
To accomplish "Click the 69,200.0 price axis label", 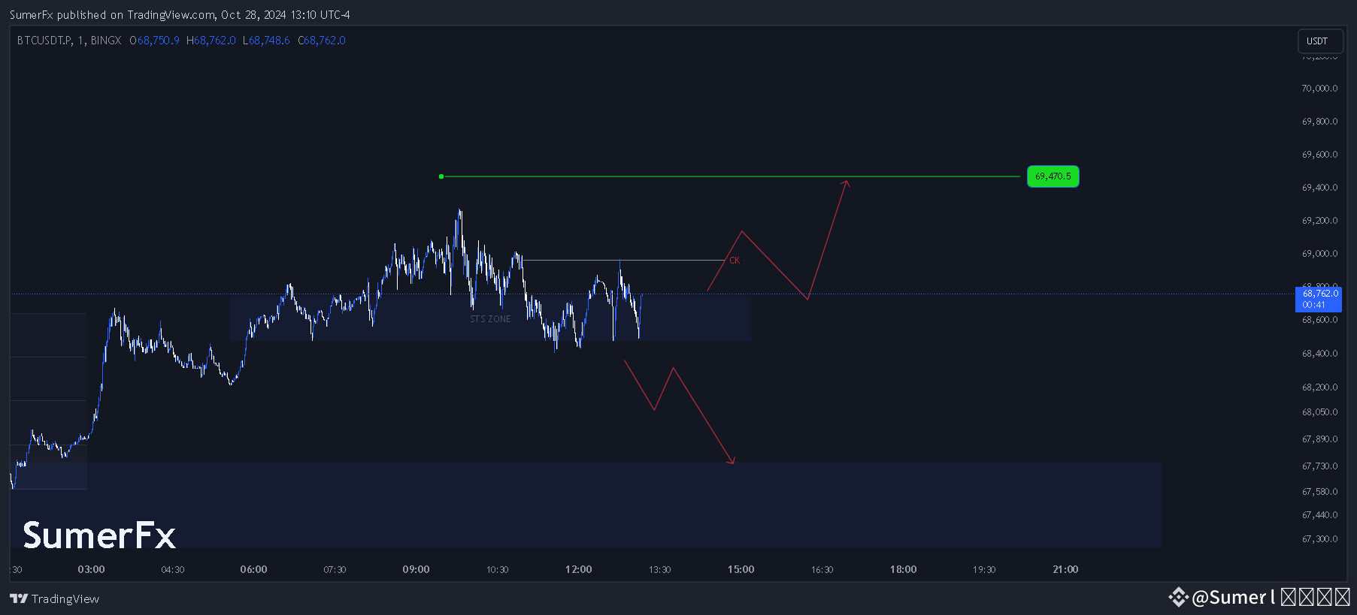I will pos(1319,221).
